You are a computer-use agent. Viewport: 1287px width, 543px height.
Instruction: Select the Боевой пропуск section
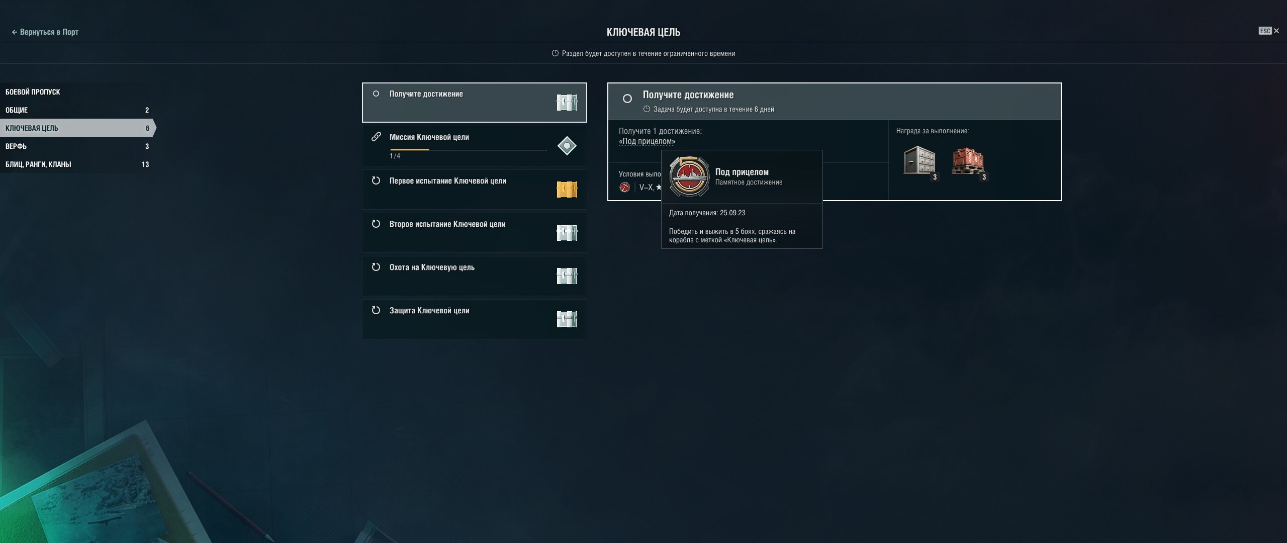tap(77, 92)
